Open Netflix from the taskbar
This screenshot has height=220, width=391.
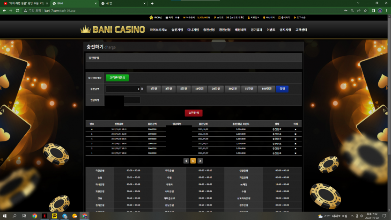tap(44, 216)
